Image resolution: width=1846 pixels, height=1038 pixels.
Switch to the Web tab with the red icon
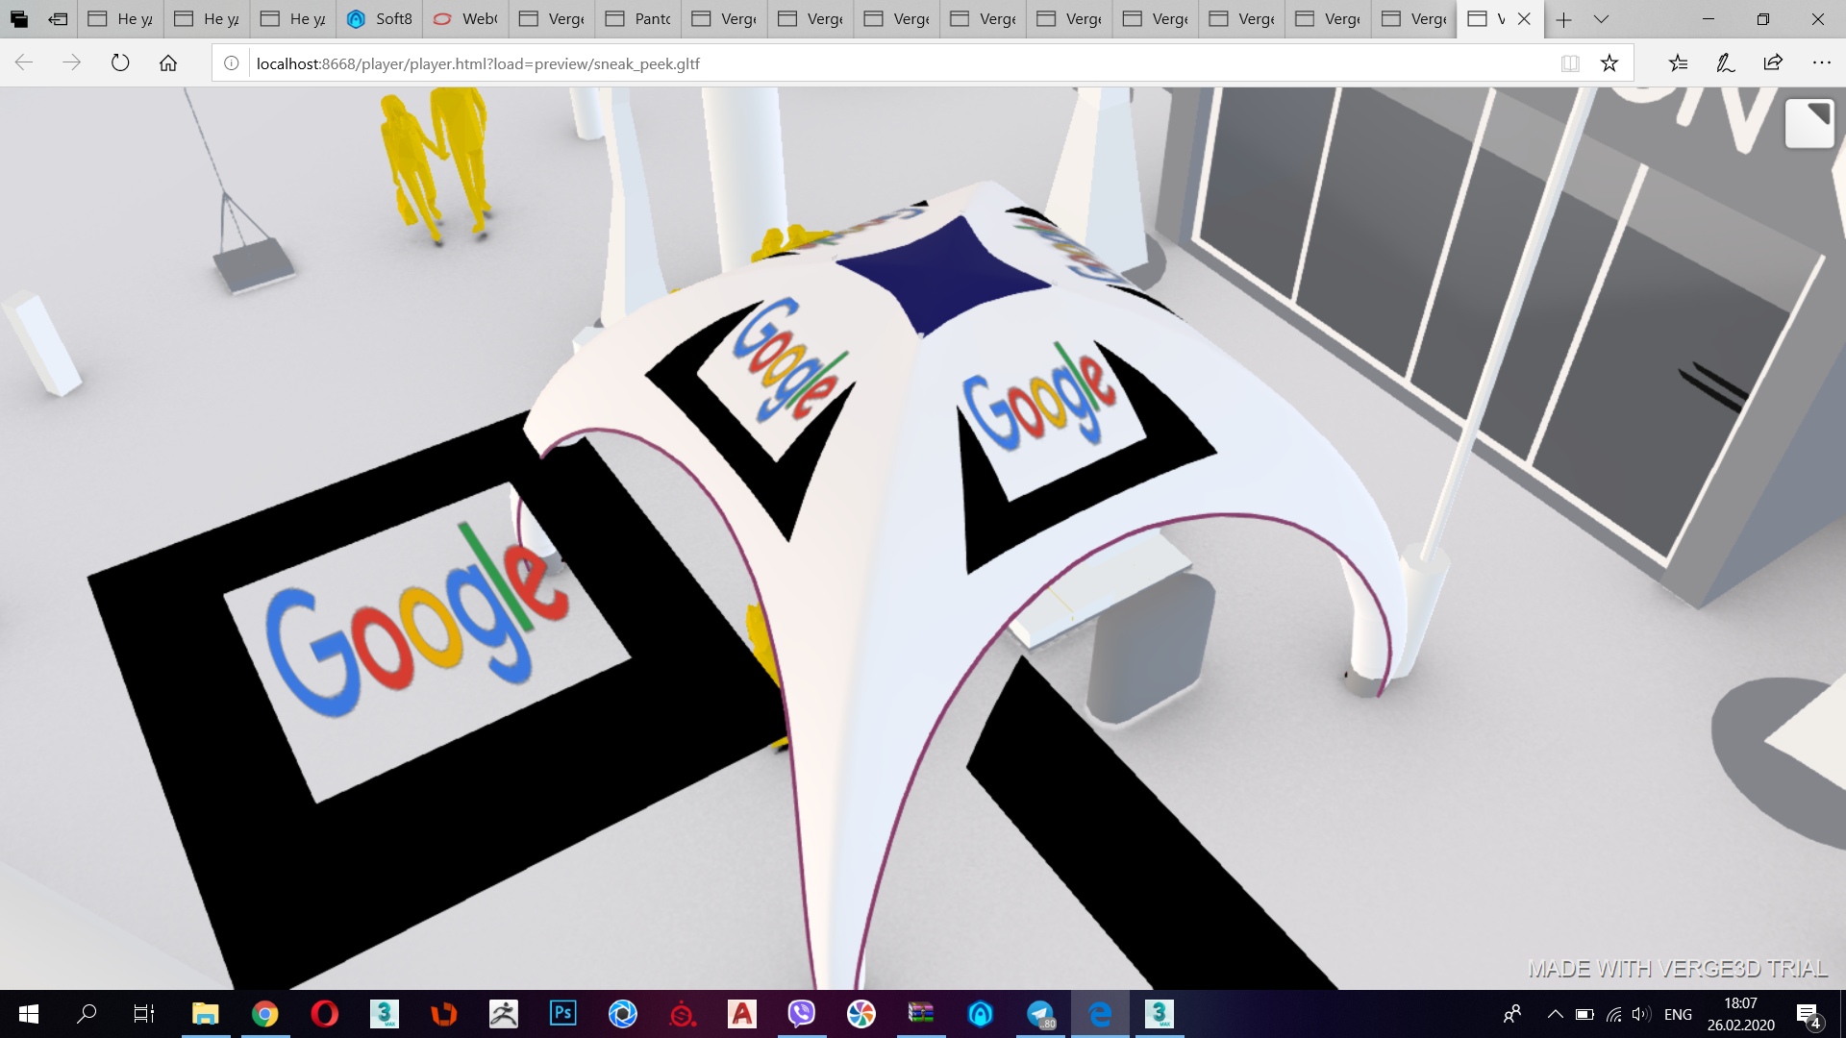(x=465, y=19)
